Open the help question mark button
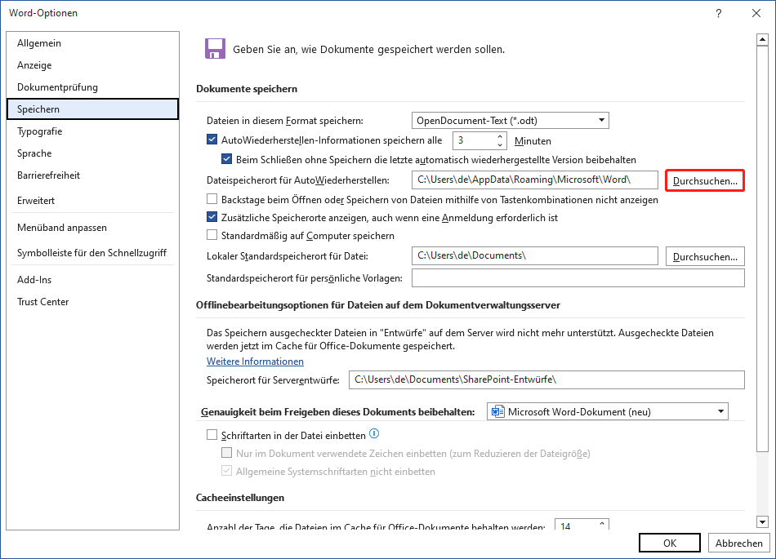 719,13
